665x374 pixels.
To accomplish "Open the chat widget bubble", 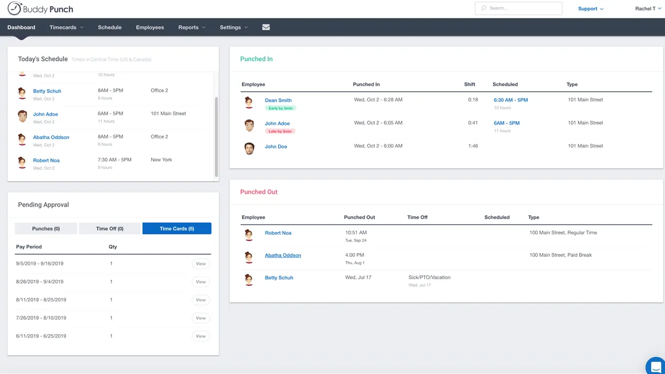I will pos(656,366).
